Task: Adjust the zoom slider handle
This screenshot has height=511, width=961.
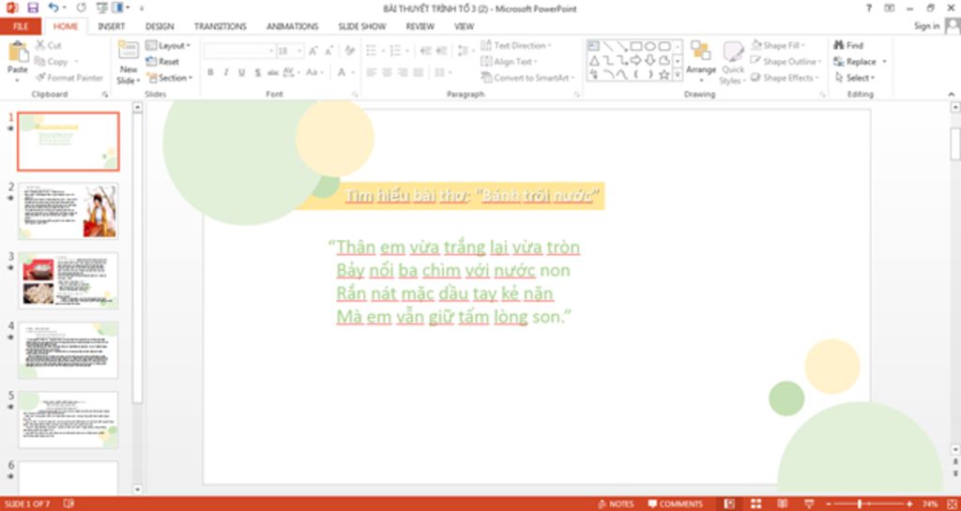Action: (x=860, y=503)
